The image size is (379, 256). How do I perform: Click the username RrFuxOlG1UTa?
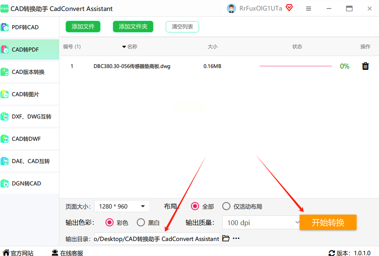pos(261,9)
